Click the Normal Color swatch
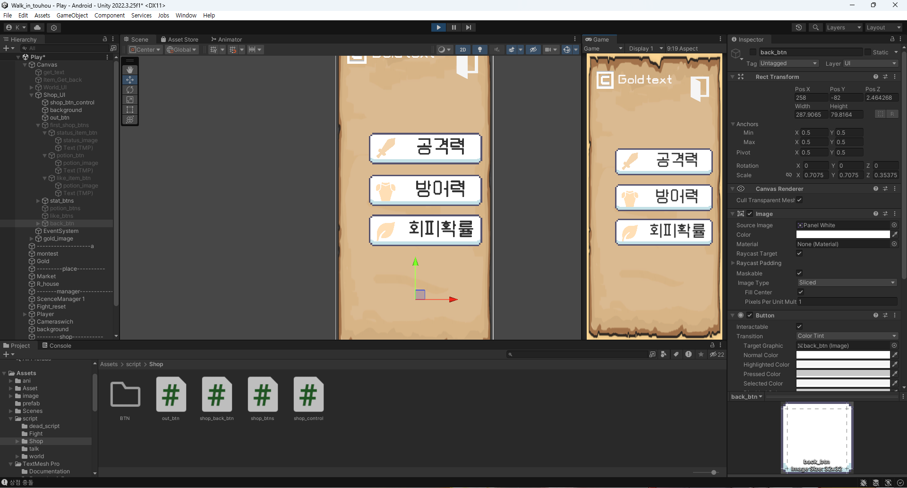The height and width of the screenshot is (488, 907). (843, 355)
